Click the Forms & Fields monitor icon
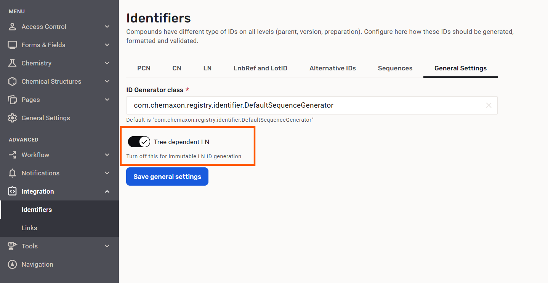This screenshot has width=548, height=283. pyautogui.click(x=13, y=45)
